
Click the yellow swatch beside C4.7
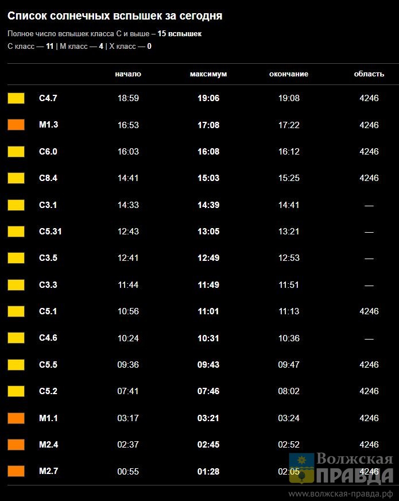click(x=16, y=98)
